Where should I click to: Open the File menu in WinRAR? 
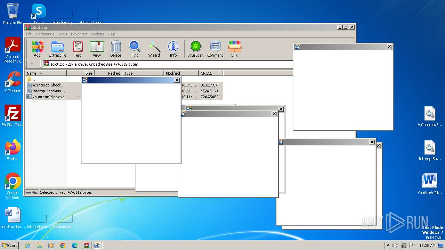click(x=29, y=34)
